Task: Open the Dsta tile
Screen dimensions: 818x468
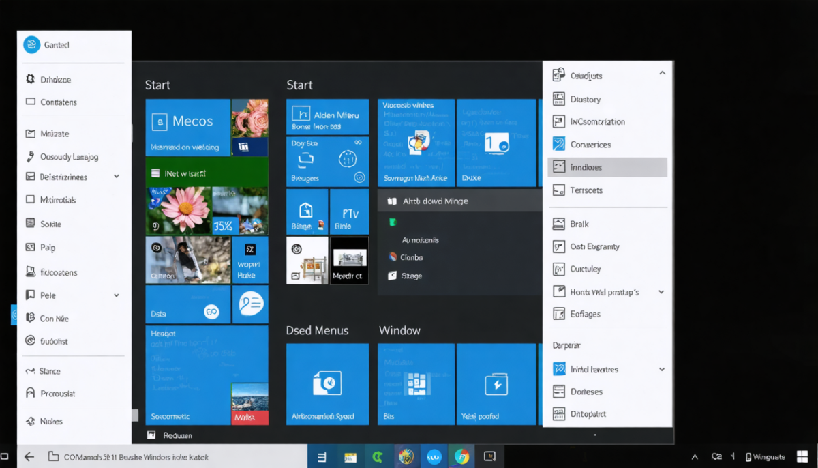Action: point(187,304)
